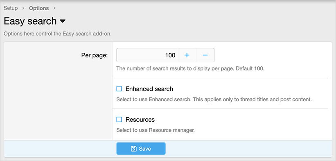Open the Setup breadcrumb link
This screenshot has height=161, width=336.
click(x=11, y=8)
